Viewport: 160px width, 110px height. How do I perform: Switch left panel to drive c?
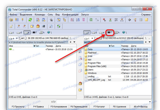click(11, 33)
